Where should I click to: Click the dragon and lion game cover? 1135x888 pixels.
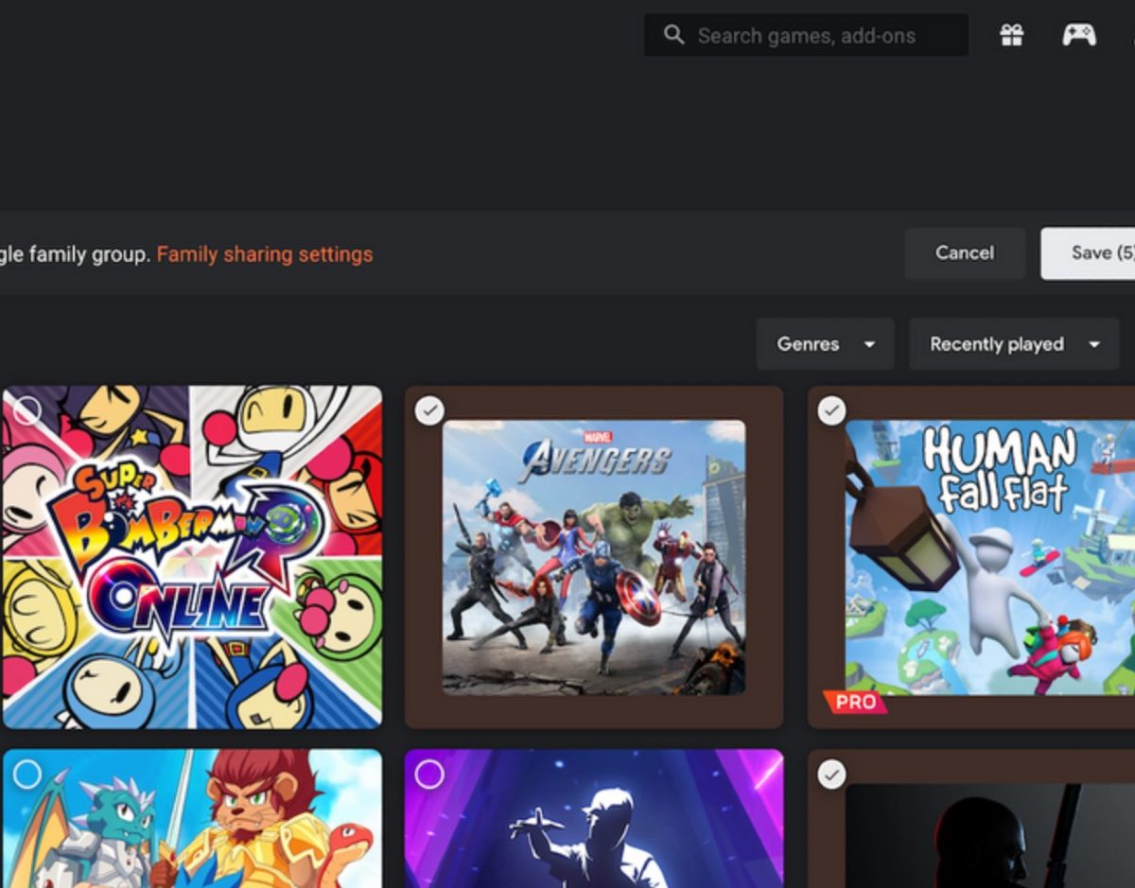pyautogui.click(x=192, y=819)
